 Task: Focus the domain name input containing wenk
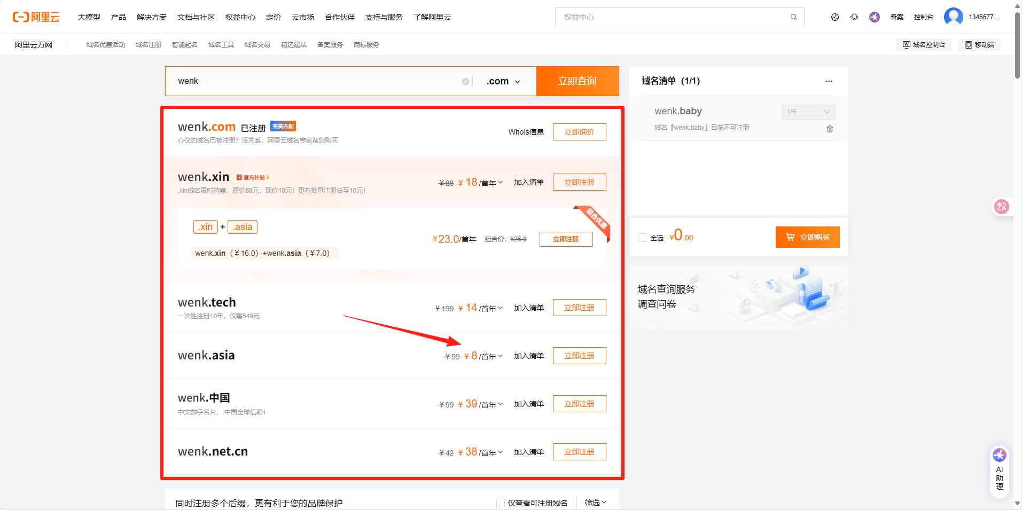coord(319,81)
